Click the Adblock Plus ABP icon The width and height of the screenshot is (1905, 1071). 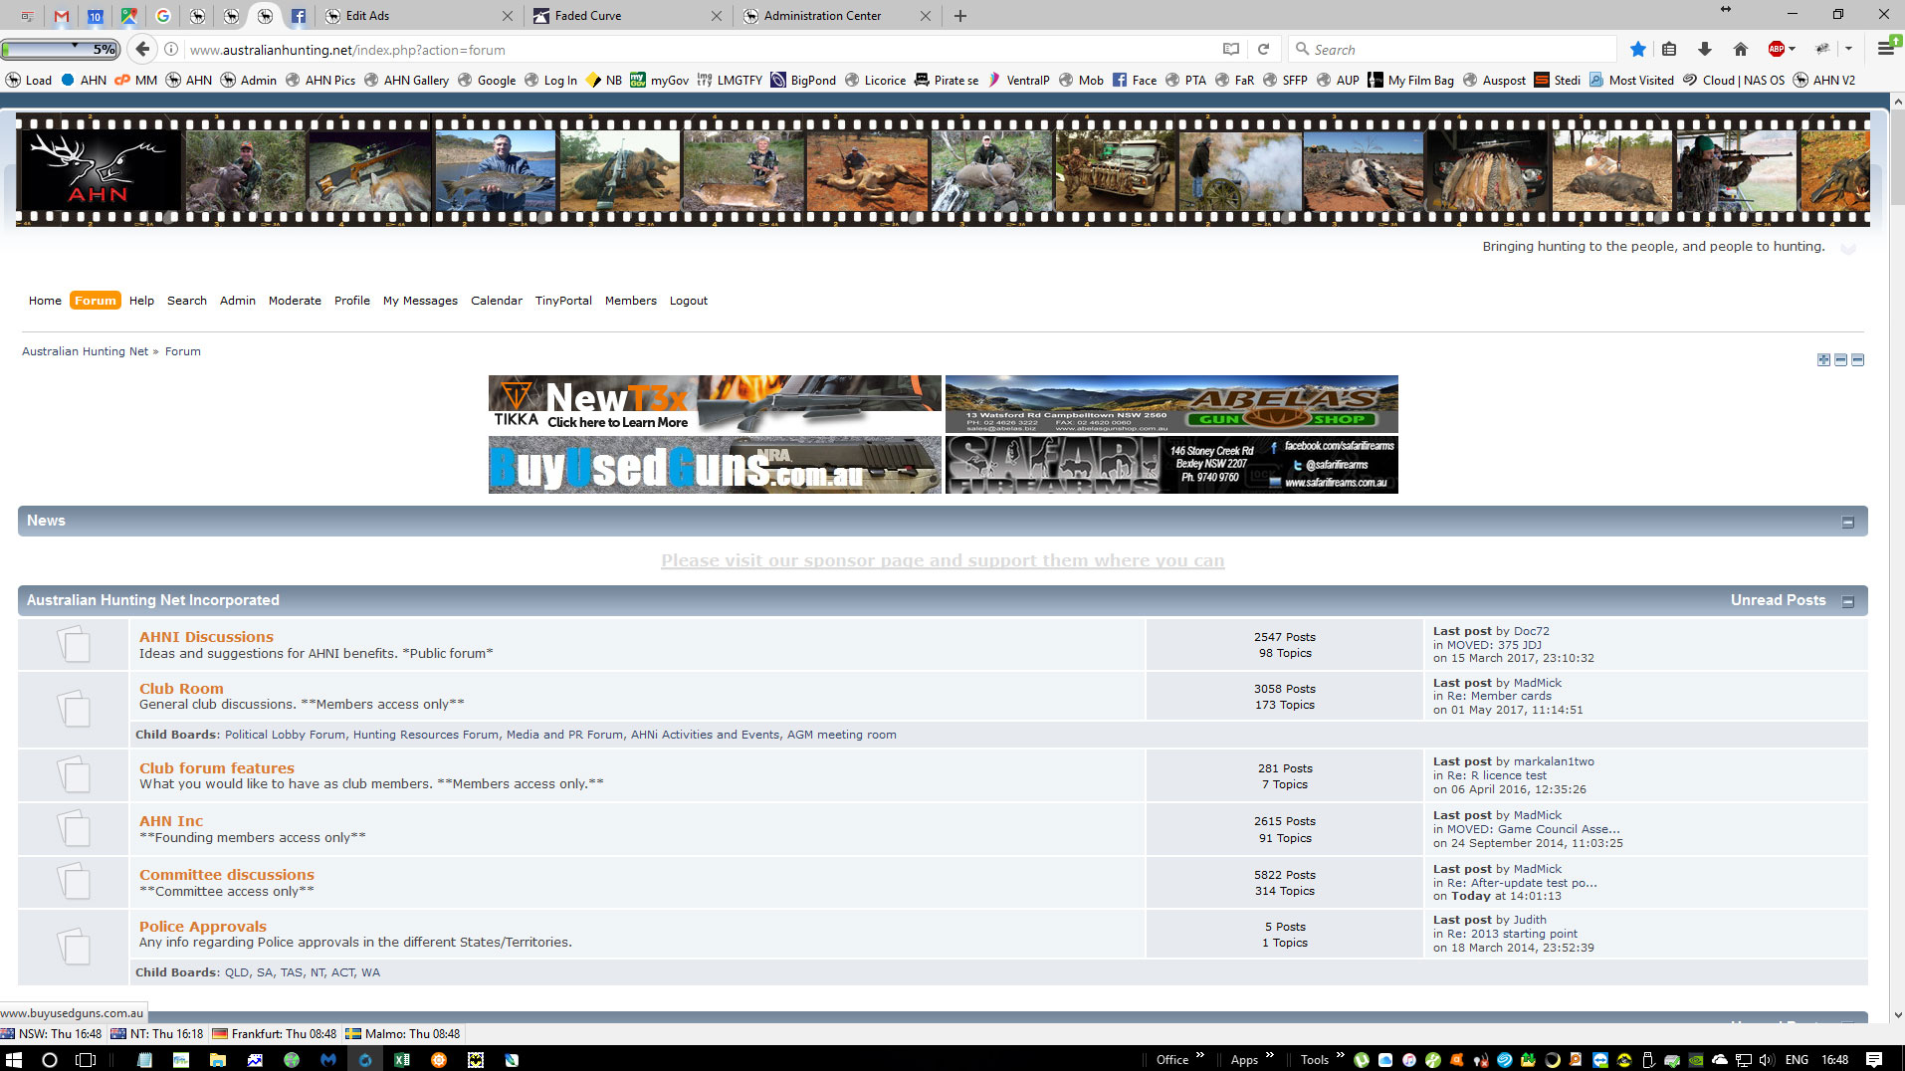tap(1776, 49)
